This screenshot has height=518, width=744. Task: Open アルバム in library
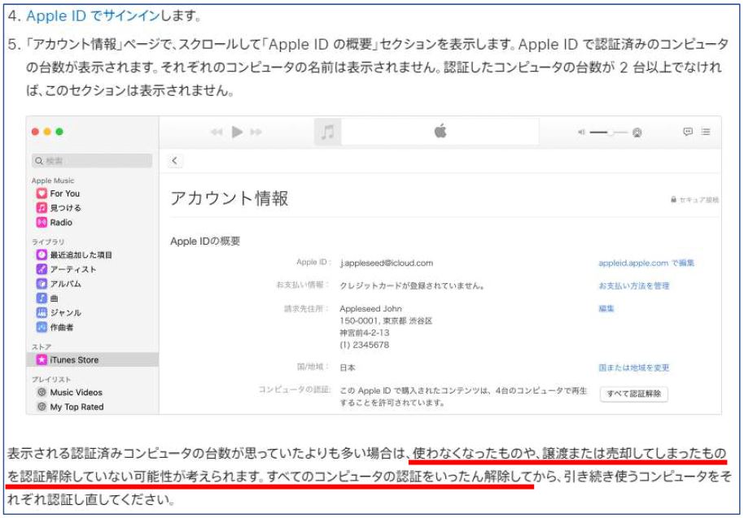coord(65,284)
